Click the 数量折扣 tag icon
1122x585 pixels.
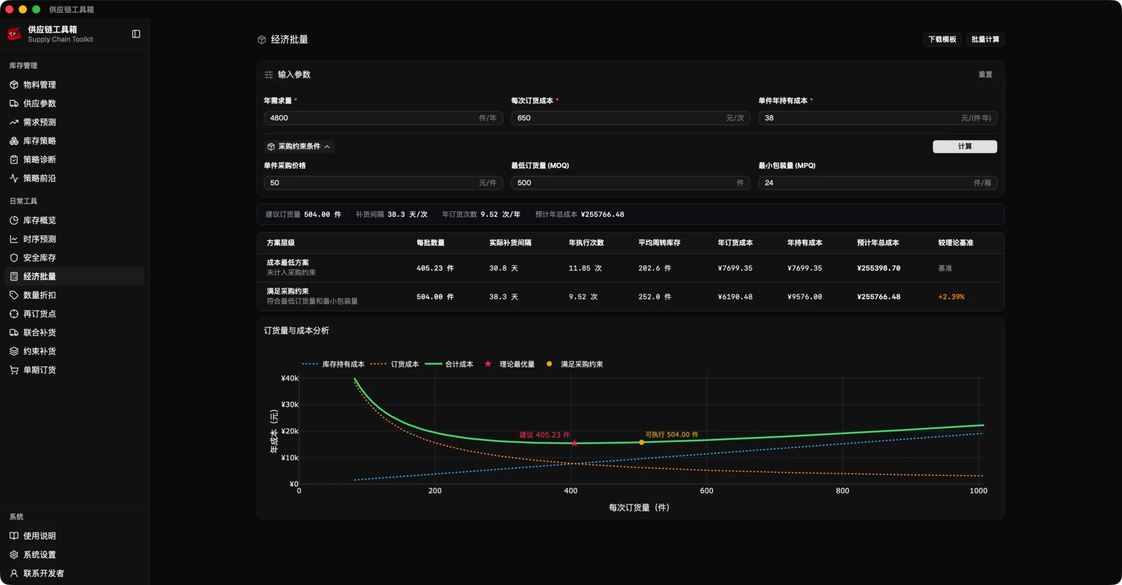click(14, 295)
